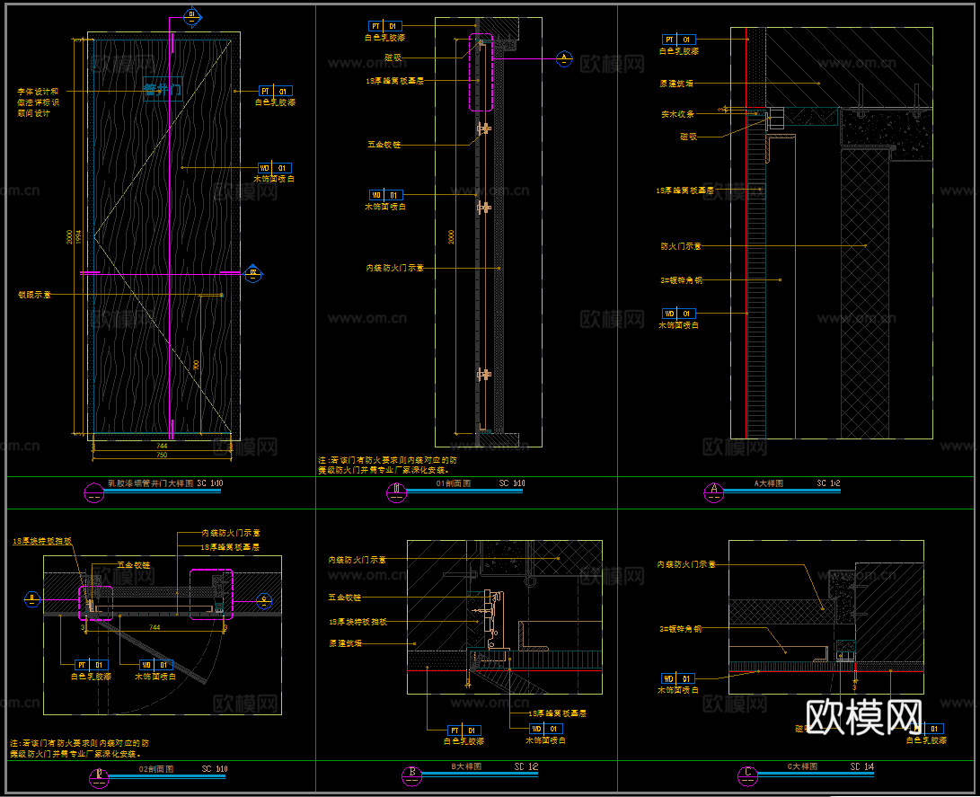Click the 744 width dimension under the door elevation
This screenshot has width=980, height=797.
162,446
